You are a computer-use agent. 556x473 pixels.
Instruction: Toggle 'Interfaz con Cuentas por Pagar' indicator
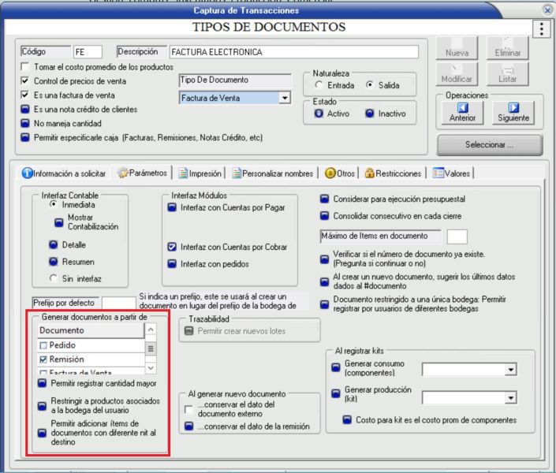click(x=170, y=207)
